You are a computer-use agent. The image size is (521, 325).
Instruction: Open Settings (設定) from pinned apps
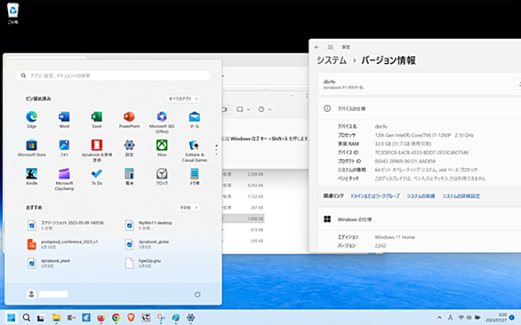point(129,148)
